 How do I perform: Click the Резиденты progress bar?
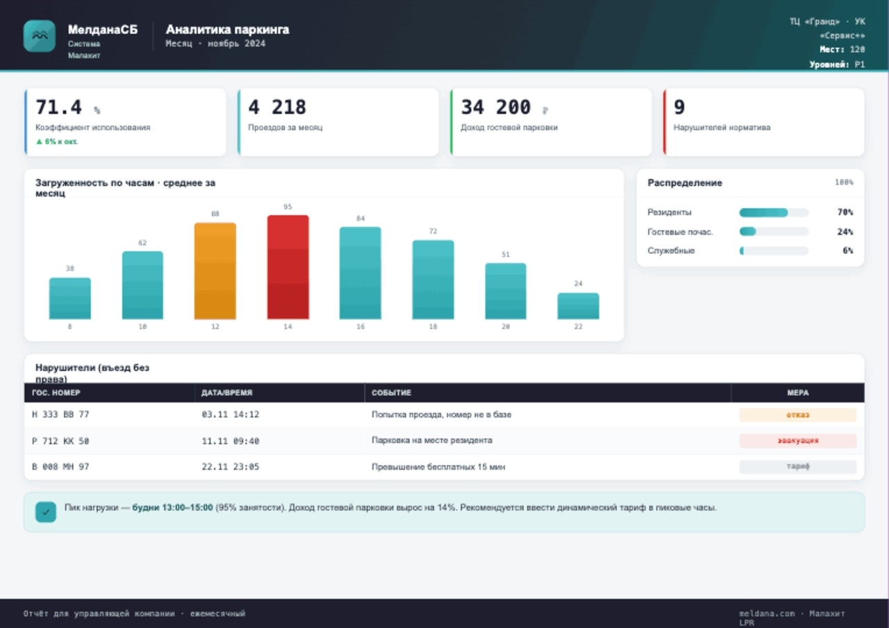point(774,212)
